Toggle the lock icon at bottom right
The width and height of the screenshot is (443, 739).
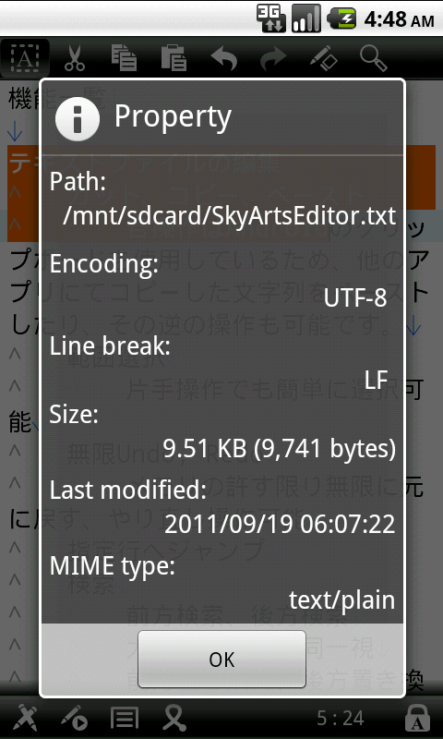[417, 719]
